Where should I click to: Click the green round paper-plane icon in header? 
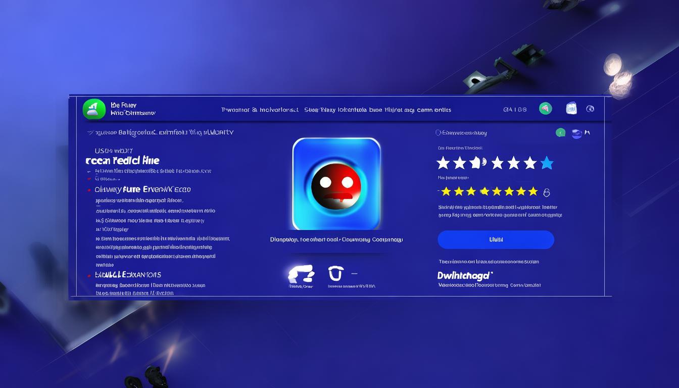pyautogui.click(x=546, y=109)
